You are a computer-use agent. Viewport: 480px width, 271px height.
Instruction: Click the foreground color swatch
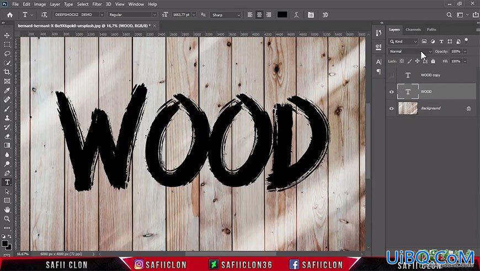coord(5,244)
